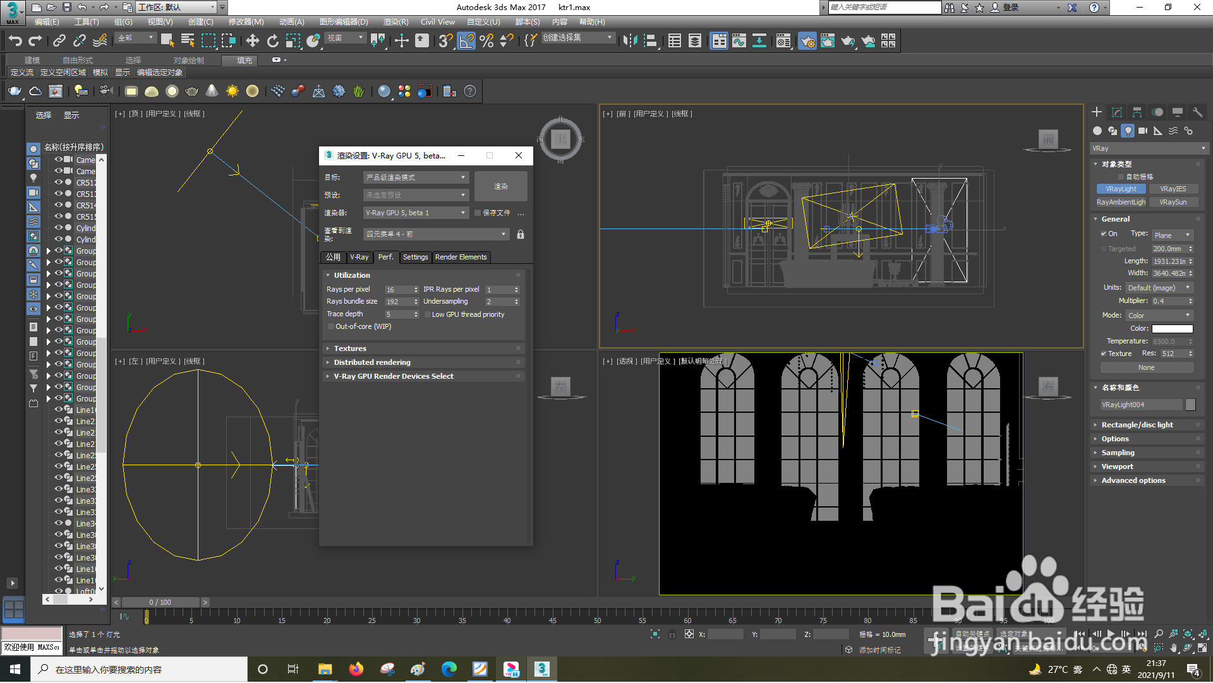Click the Undo arrow icon

15,41
